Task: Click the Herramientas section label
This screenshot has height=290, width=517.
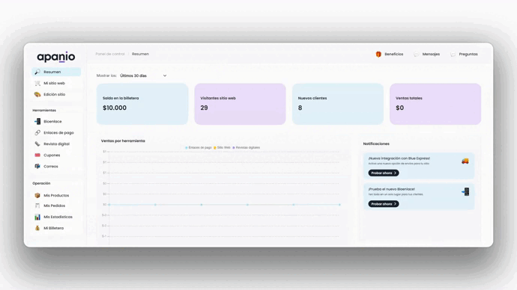Action: [44, 110]
